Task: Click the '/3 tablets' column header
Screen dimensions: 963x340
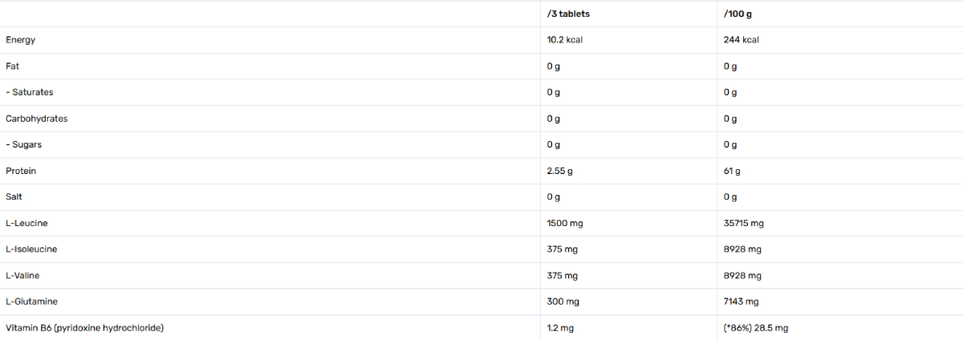Action: [567, 14]
